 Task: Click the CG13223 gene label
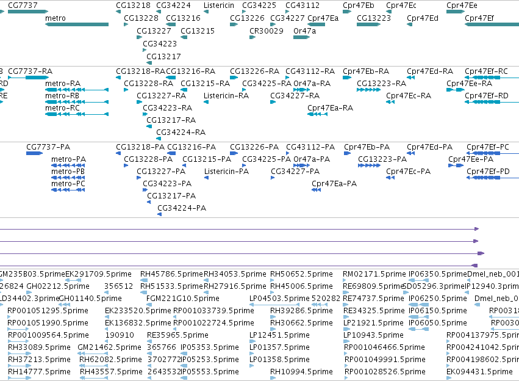click(374, 18)
